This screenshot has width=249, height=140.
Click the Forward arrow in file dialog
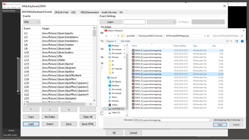click(111, 36)
